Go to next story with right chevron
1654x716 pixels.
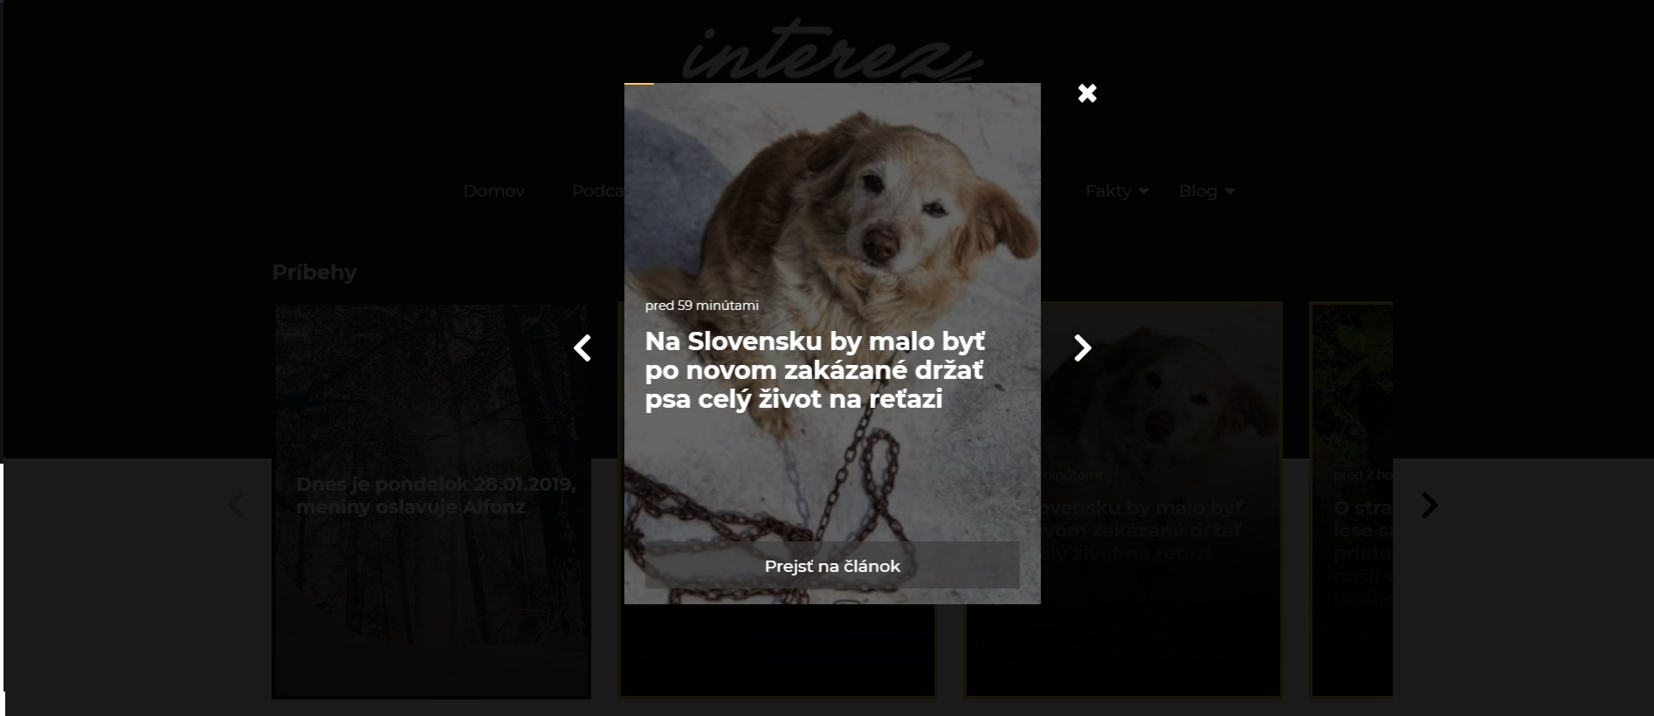click(x=1083, y=348)
